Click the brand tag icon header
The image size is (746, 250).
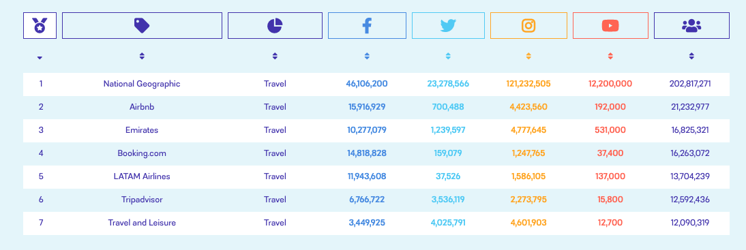142,26
